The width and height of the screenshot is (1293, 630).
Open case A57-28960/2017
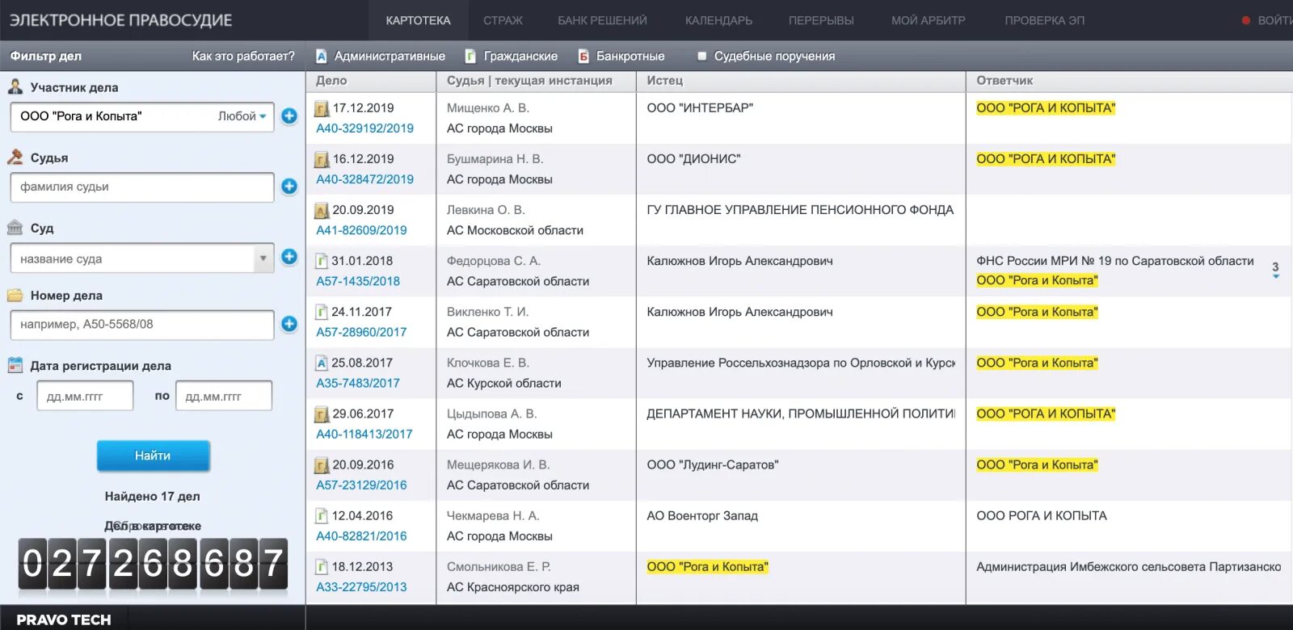click(361, 332)
